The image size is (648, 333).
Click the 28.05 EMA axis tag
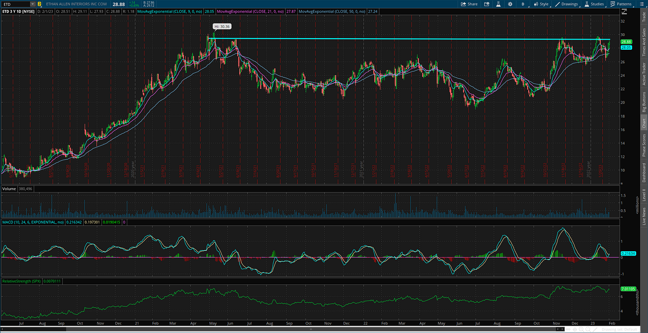(x=627, y=48)
